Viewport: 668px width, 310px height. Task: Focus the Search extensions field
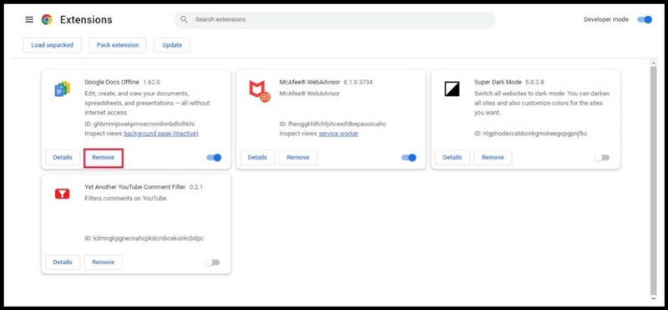[335, 19]
